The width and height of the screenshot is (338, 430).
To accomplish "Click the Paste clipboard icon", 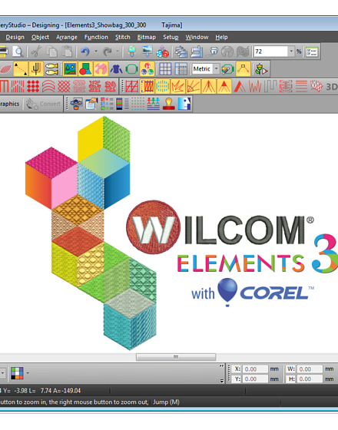I will (67, 51).
